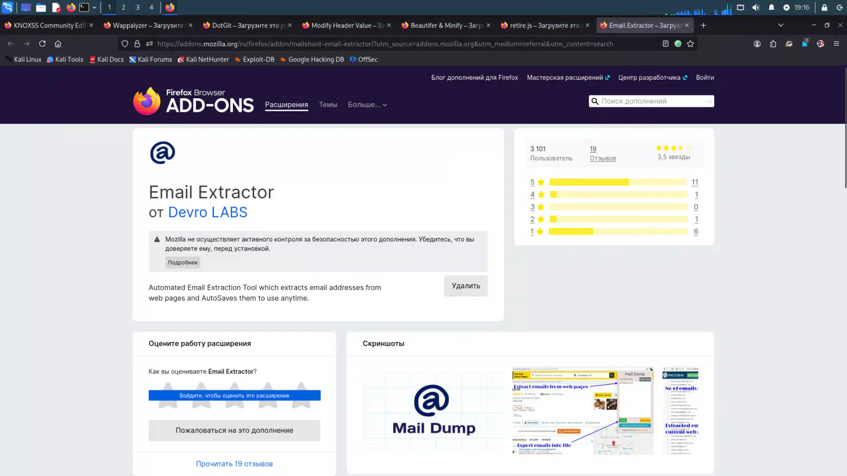Open Блог дополнений для Firefox link

(x=475, y=78)
